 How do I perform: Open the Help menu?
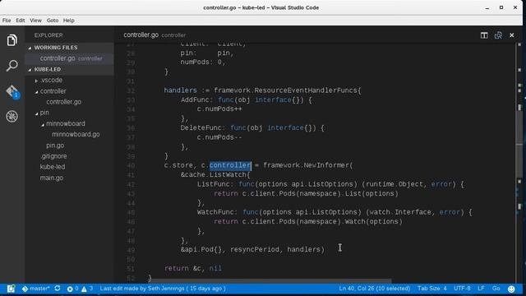69,21
